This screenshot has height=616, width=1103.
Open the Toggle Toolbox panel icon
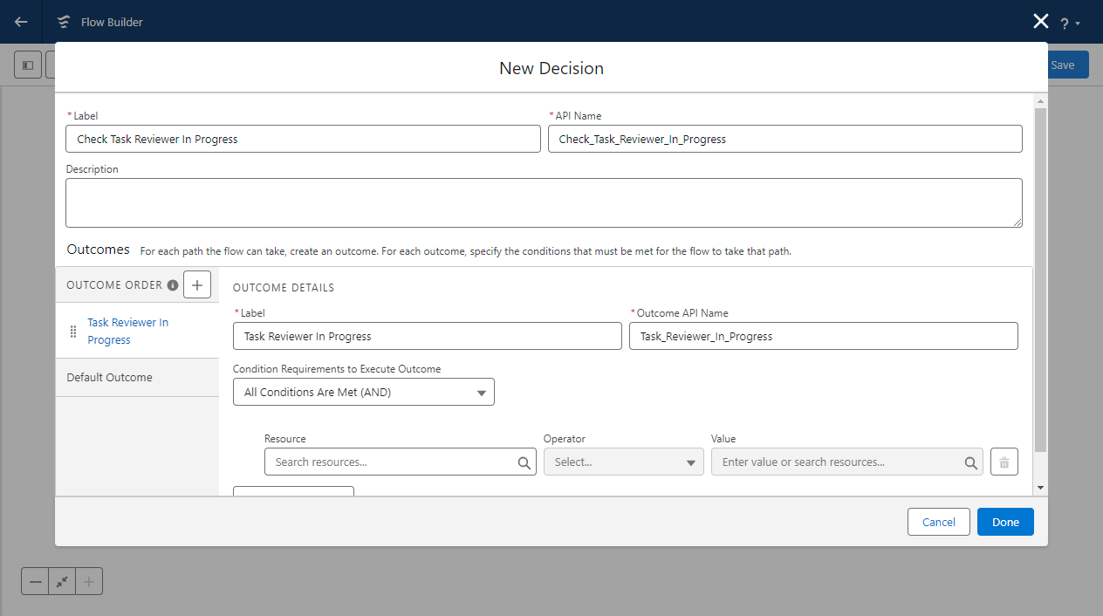pos(27,64)
